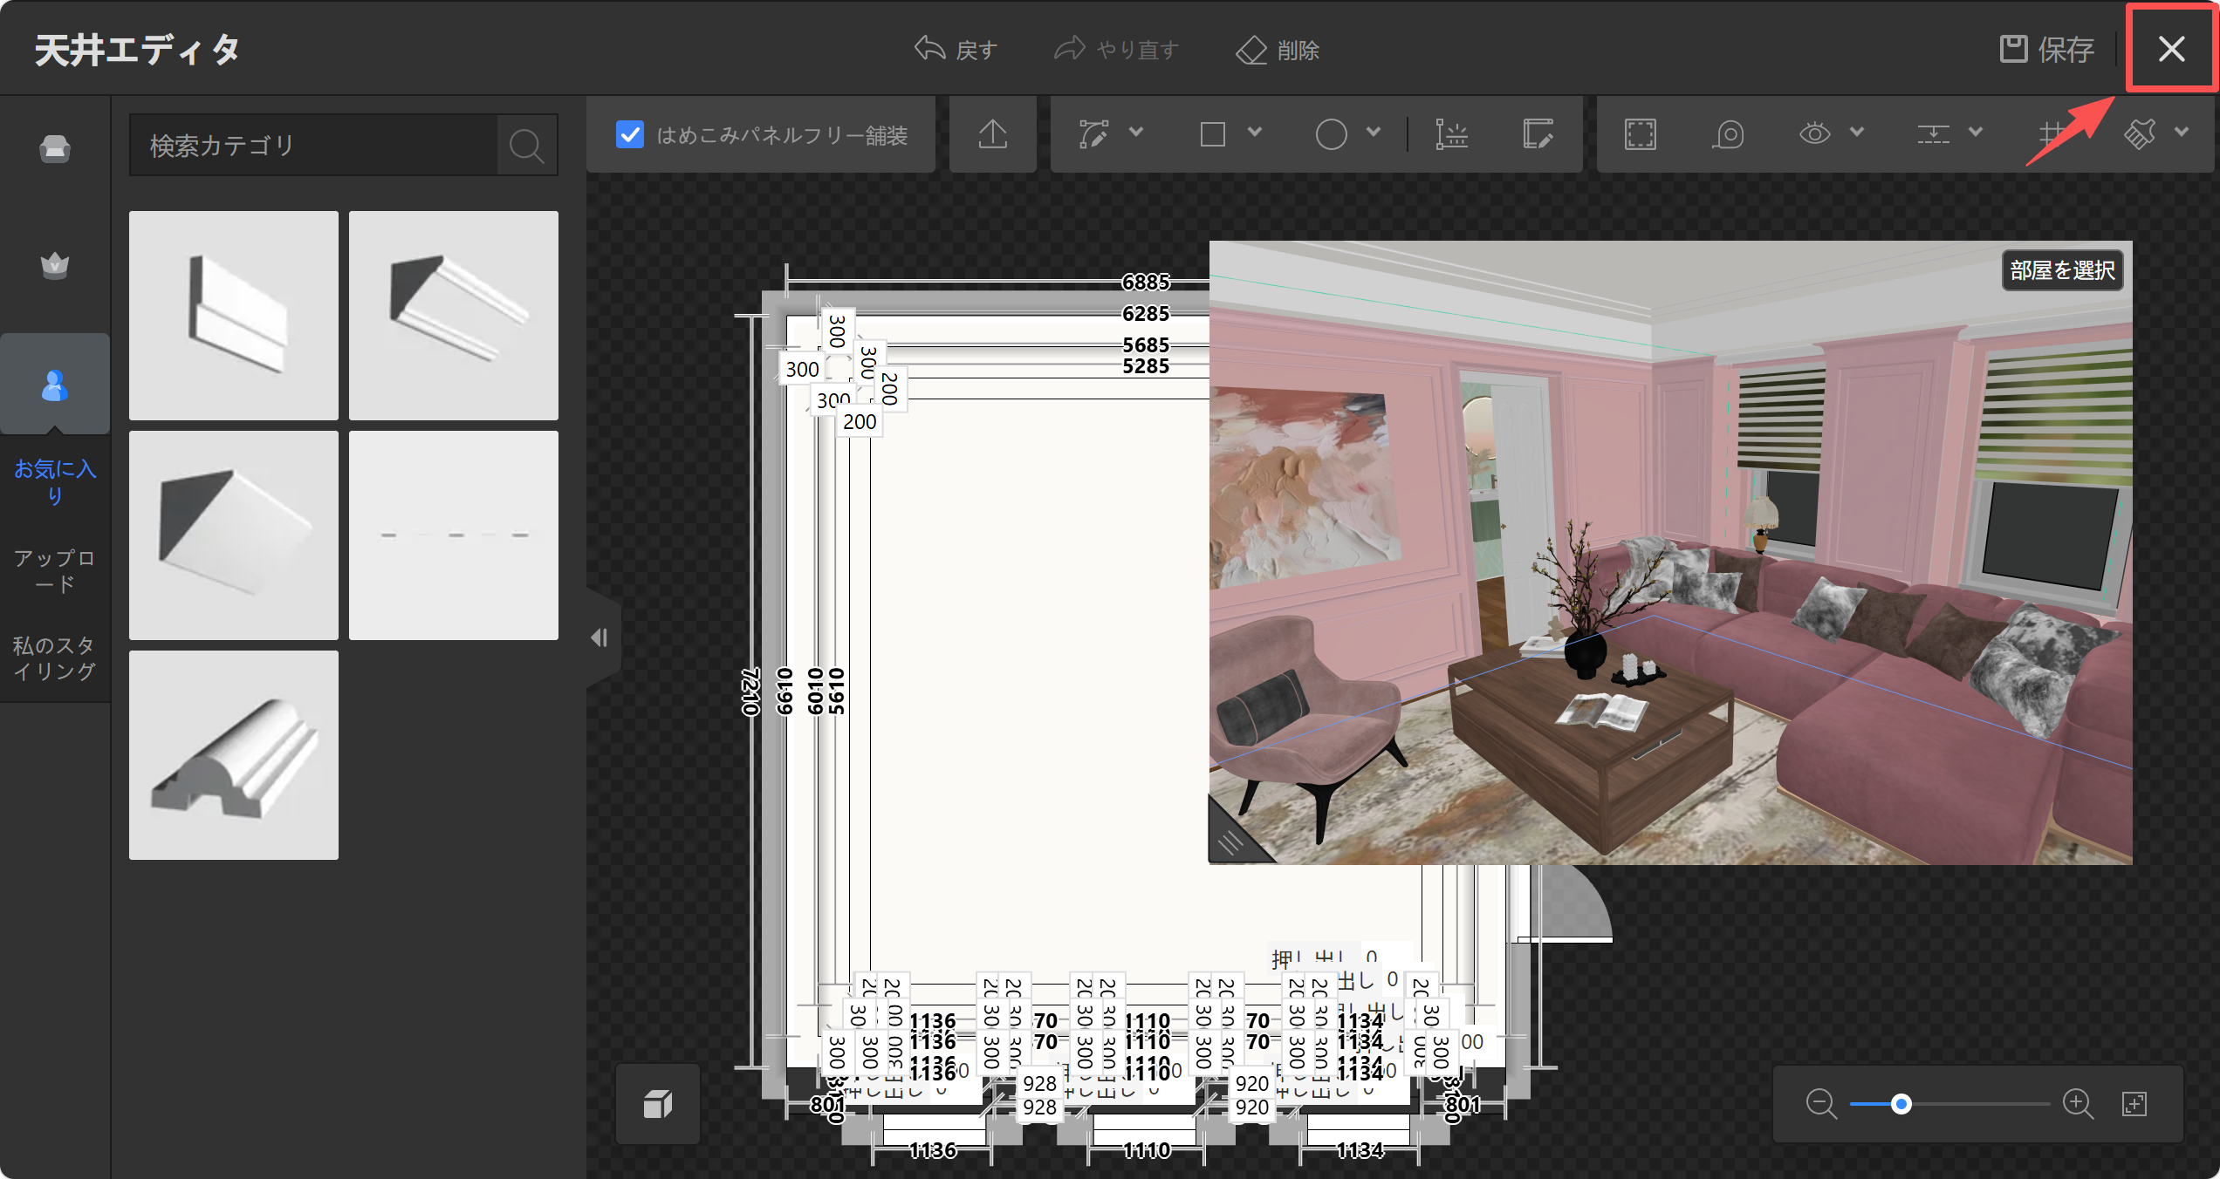Select the dimension measure tool
Screen dimensions: 2220x1179
tap(1452, 134)
